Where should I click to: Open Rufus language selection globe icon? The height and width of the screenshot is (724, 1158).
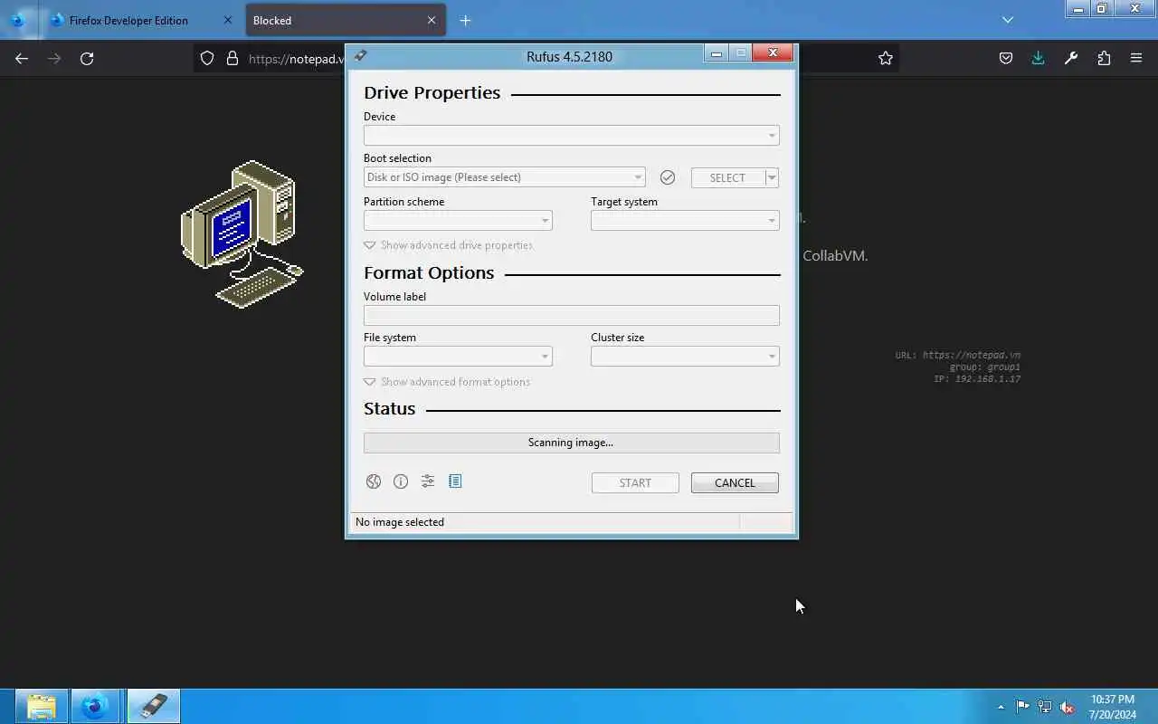pyautogui.click(x=374, y=481)
